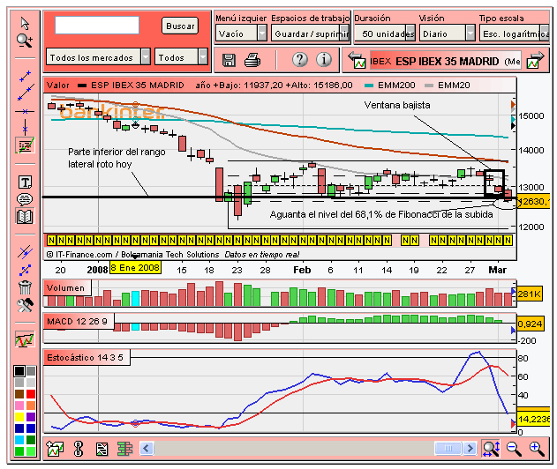Click the 'MACD 12 26 9' panel label

click(x=77, y=322)
